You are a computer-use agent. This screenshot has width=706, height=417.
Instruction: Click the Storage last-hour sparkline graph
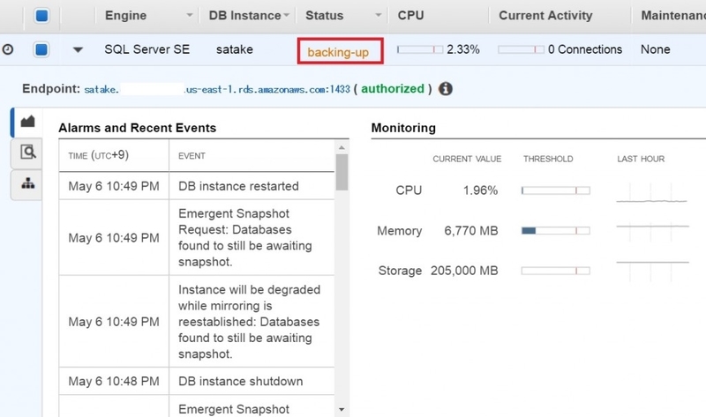click(x=652, y=270)
